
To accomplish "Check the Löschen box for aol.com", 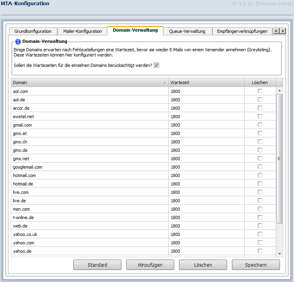I will pyautogui.click(x=260, y=91).
